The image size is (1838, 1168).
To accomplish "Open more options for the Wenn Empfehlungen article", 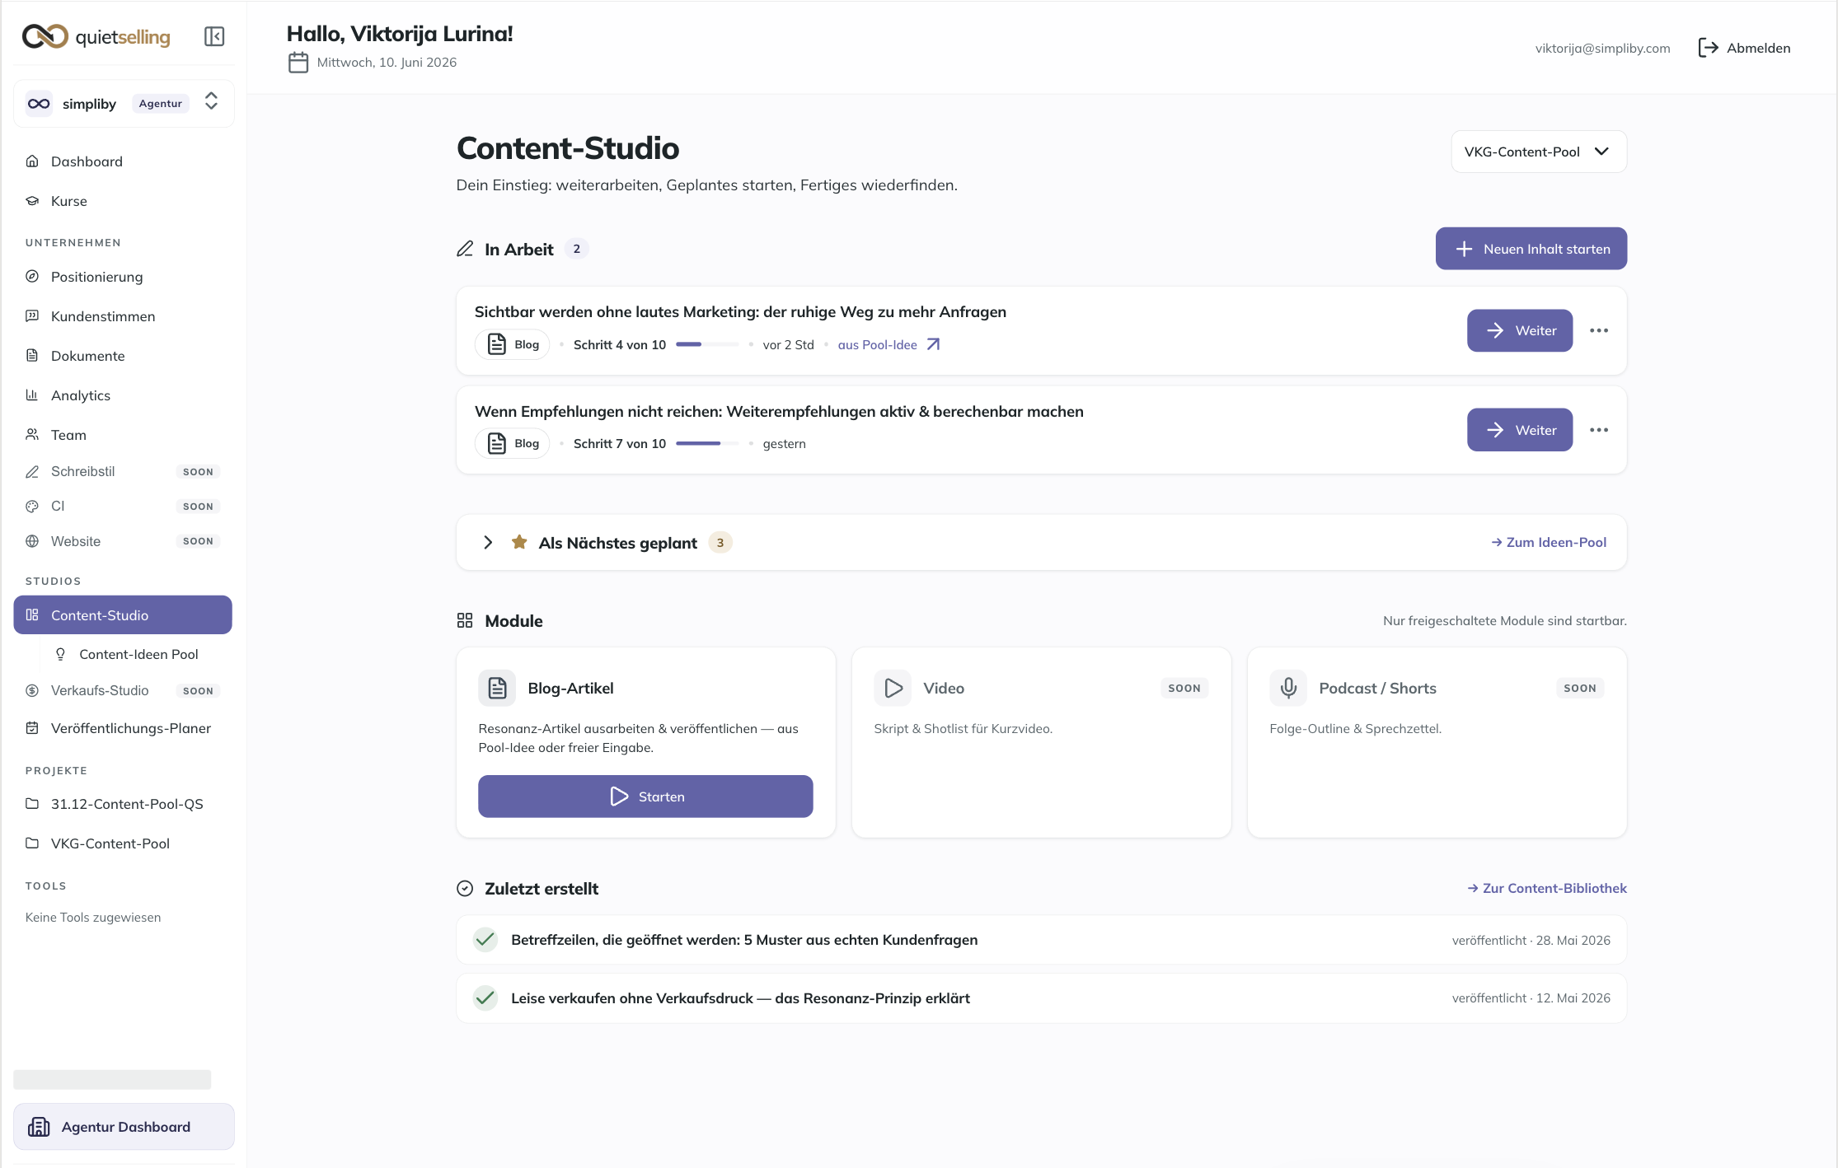I will coord(1599,430).
